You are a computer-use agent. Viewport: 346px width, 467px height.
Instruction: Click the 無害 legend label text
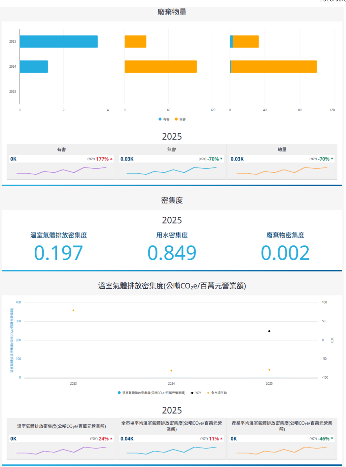click(x=183, y=119)
